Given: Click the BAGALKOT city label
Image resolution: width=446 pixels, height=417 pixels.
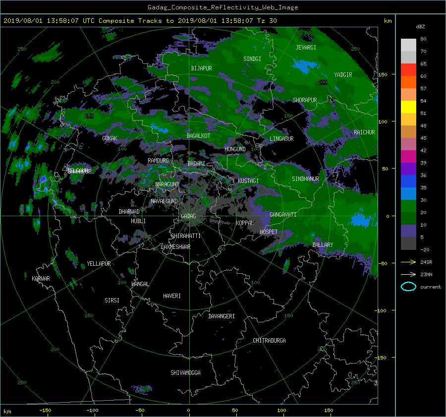Looking at the screenshot, I should point(198,136).
